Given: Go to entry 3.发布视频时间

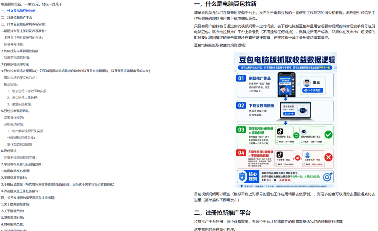Looking at the screenshot, I should [x=13, y=218].
